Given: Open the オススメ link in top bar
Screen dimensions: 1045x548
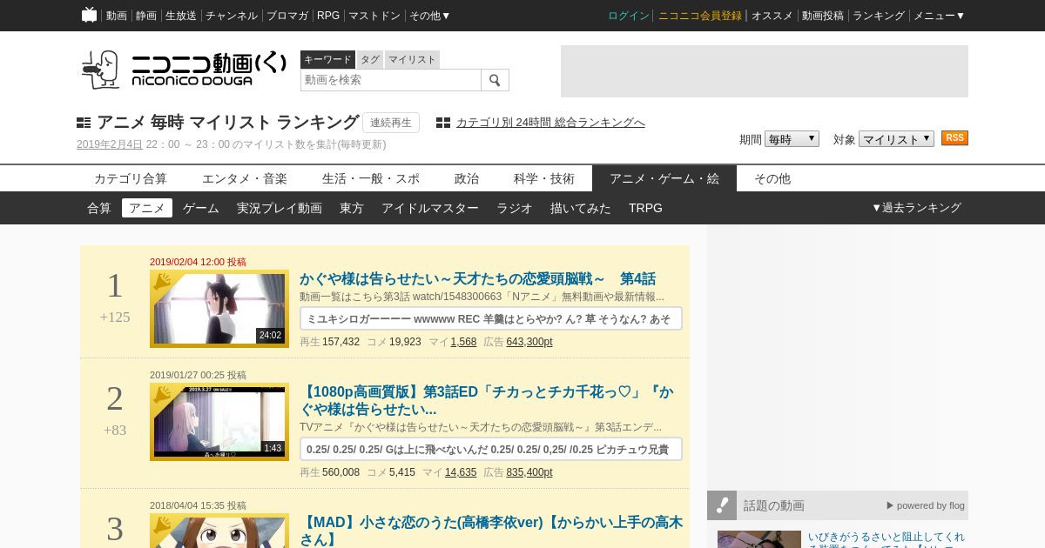Looking at the screenshot, I should [x=772, y=16].
